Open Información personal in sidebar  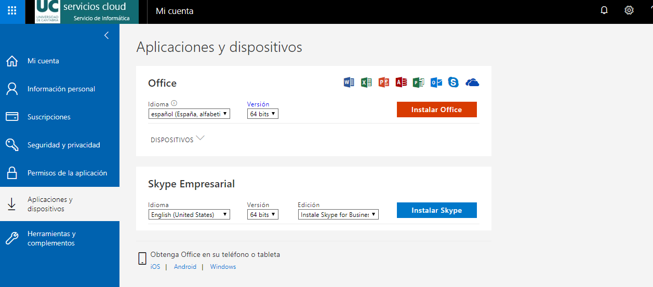pos(60,89)
